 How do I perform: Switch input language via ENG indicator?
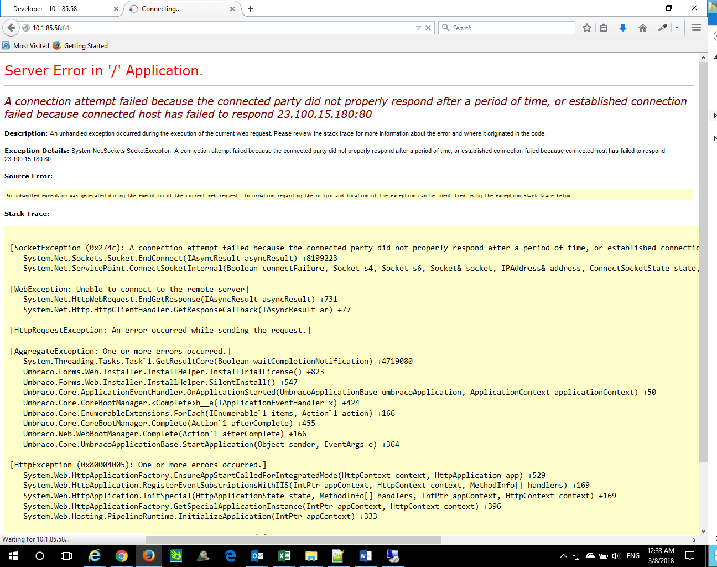click(633, 556)
